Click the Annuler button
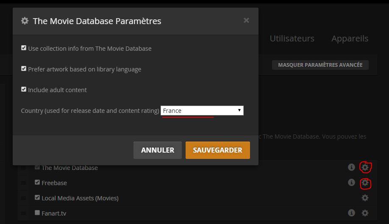The width and height of the screenshot is (389, 224). tap(158, 150)
